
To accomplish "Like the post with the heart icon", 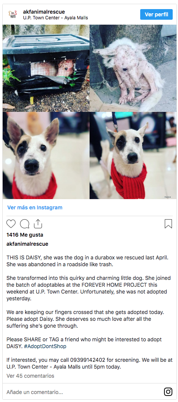I will (11, 224).
